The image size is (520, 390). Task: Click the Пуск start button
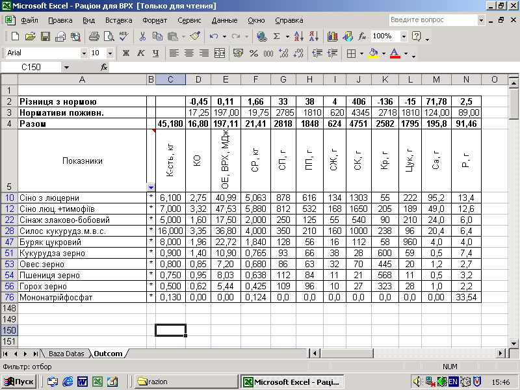pyautogui.click(x=19, y=382)
